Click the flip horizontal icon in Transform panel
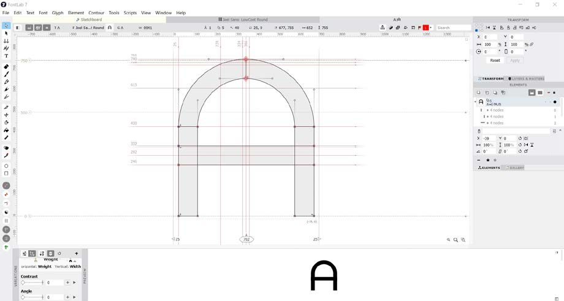The image size is (564, 301). (x=488, y=28)
